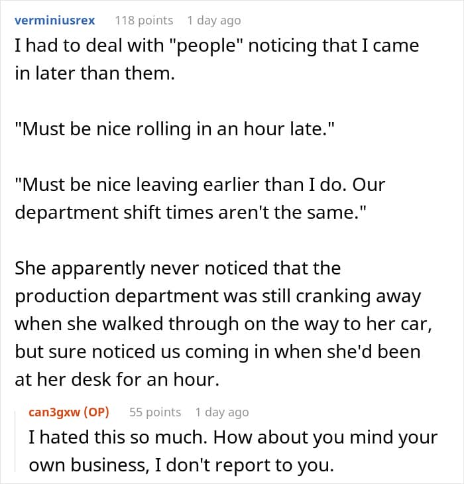This screenshot has height=484, width=464.
Task: Click the reply line "own business, I don't report to you."
Action: point(182,465)
